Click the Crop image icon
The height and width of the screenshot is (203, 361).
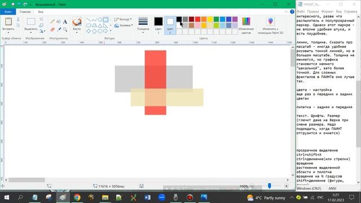(x=41, y=19)
